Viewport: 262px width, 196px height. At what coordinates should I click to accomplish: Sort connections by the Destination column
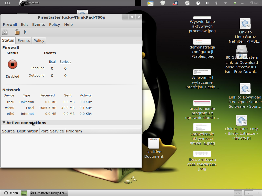click(x=28, y=131)
